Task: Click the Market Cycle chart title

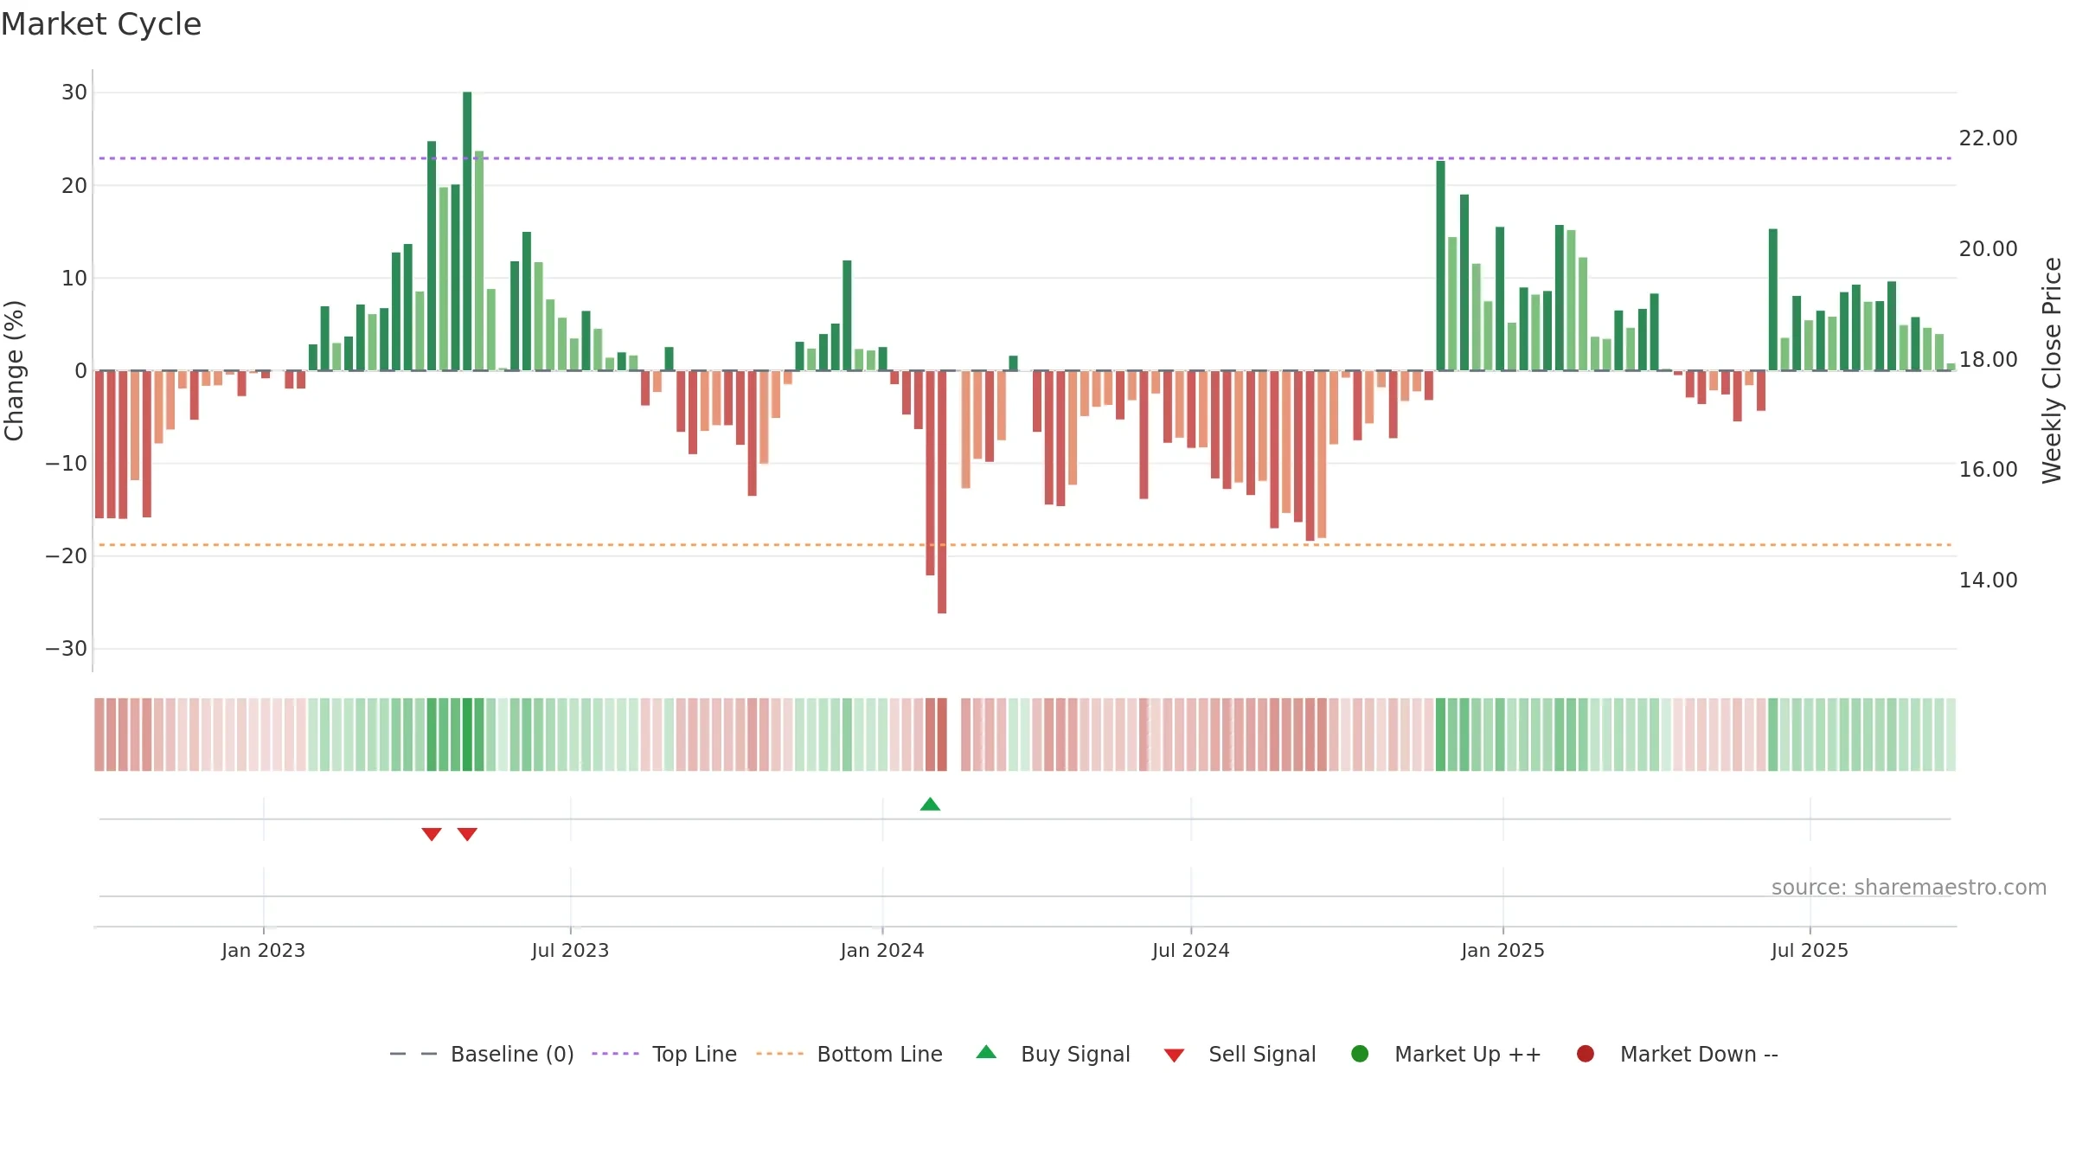Action: pyautogui.click(x=101, y=24)
